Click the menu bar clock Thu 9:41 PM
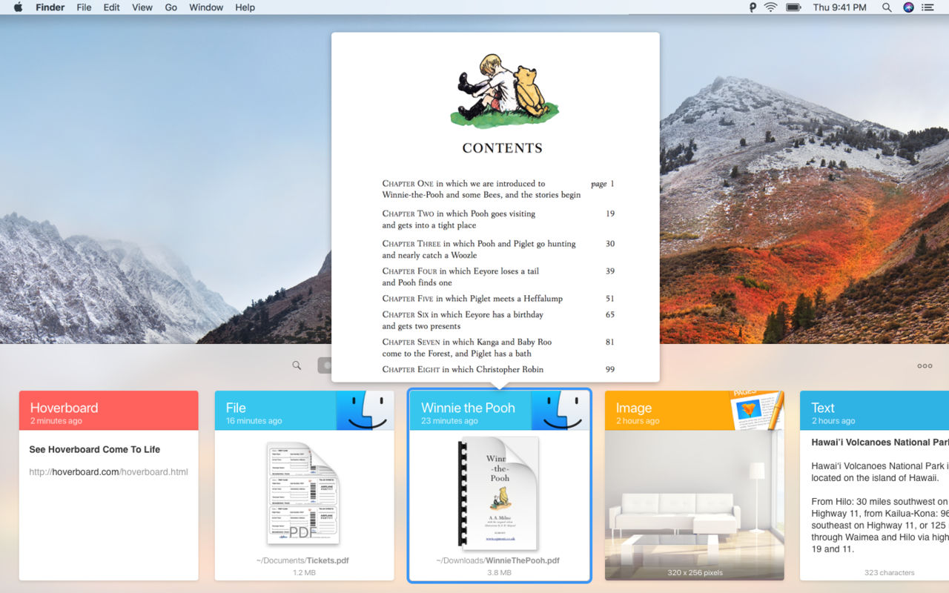 [839, 7]
